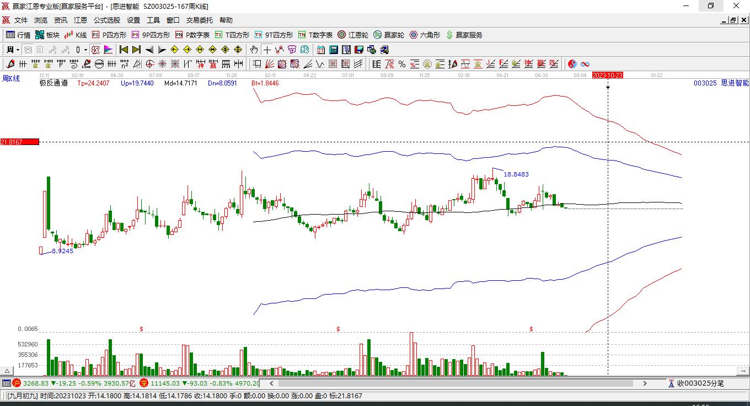This screenshot has height=406, width=750.
Task: Click the floppy disk save icon
Action: (x=359, y=50)
